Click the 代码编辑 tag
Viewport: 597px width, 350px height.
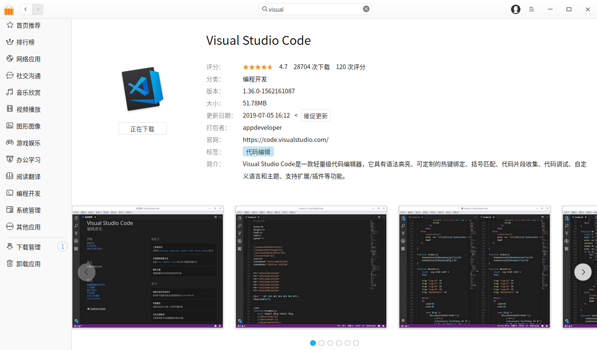tap(258, 152)
